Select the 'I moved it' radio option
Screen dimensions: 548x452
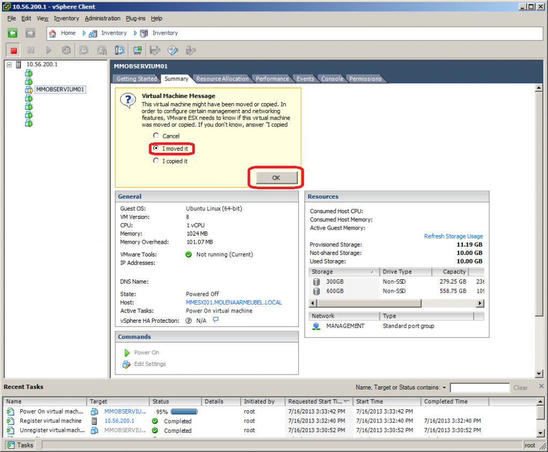(156, 148)
